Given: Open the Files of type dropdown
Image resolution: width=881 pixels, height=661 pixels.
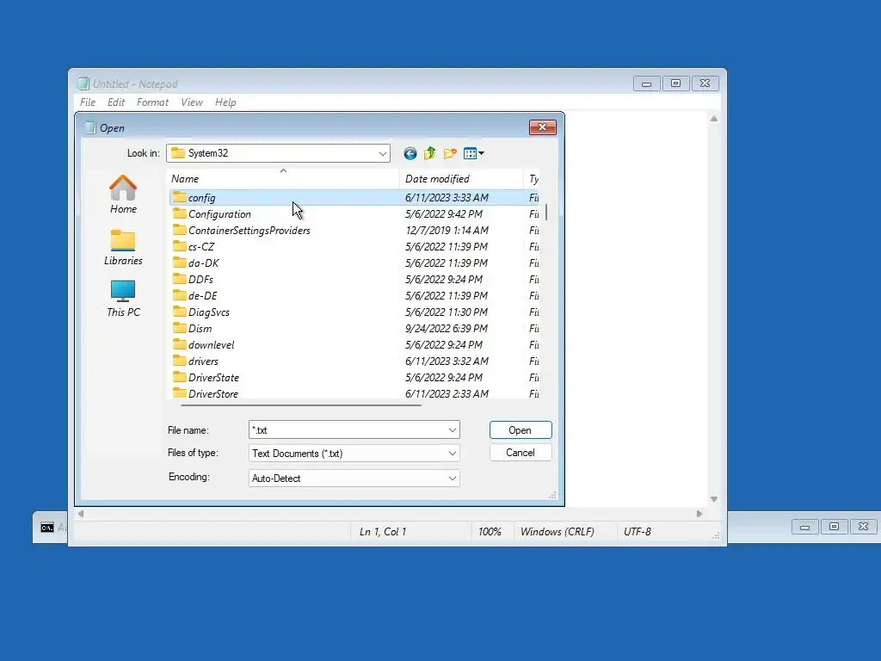Looking at the screenshot, I should pyautogui.click(x=453, y=453).
